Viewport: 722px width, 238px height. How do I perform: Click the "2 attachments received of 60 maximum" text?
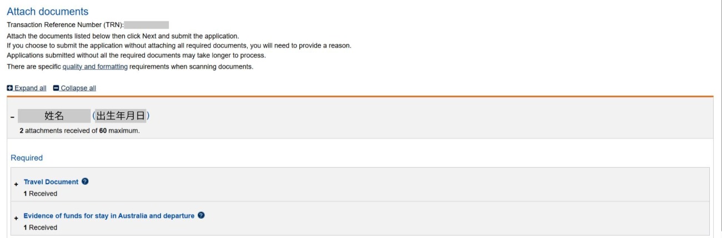click(x=76, y=130)
